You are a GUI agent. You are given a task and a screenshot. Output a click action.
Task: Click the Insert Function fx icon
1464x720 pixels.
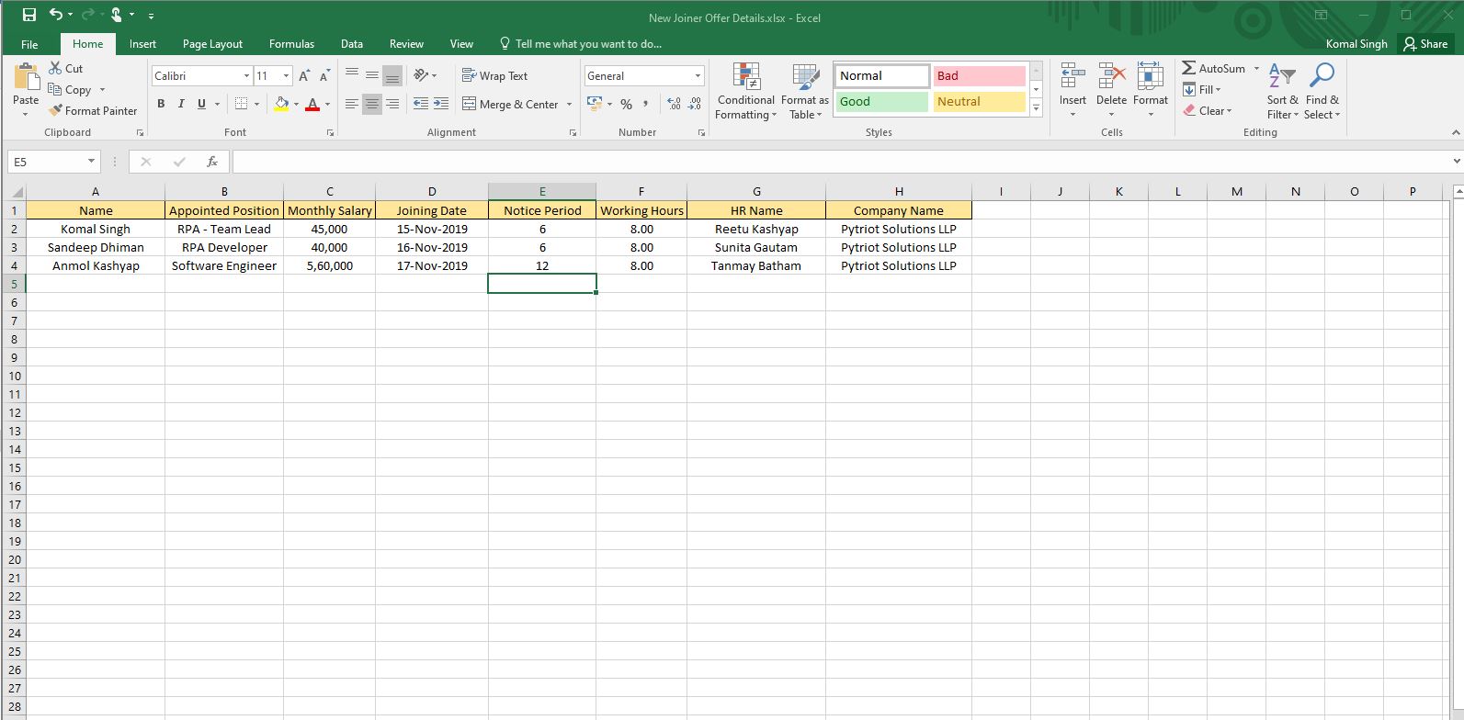[212, 162]
